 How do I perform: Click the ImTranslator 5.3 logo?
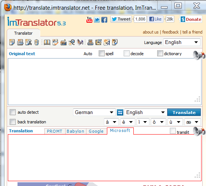[37, 22]
